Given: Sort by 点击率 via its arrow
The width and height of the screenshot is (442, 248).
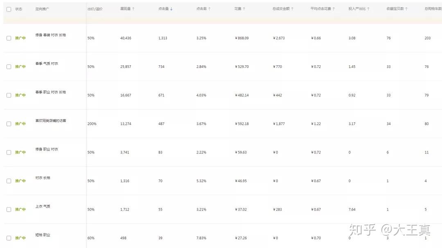Looking at the screenshot, I should point(210,9).
